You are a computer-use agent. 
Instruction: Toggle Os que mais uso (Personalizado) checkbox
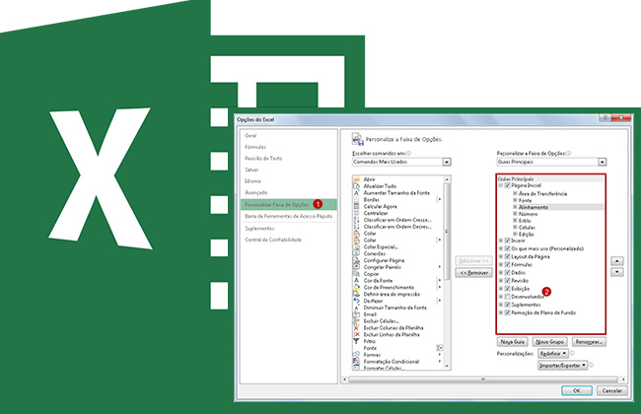tap(507, 248)
